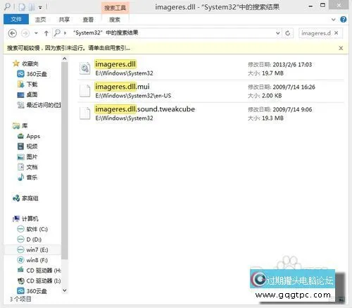Click the imageres.dll.sound.tweakcube file icon
The height and width of the screenshot is (308, 352).
pyautogui.click(x=84, y=113)
